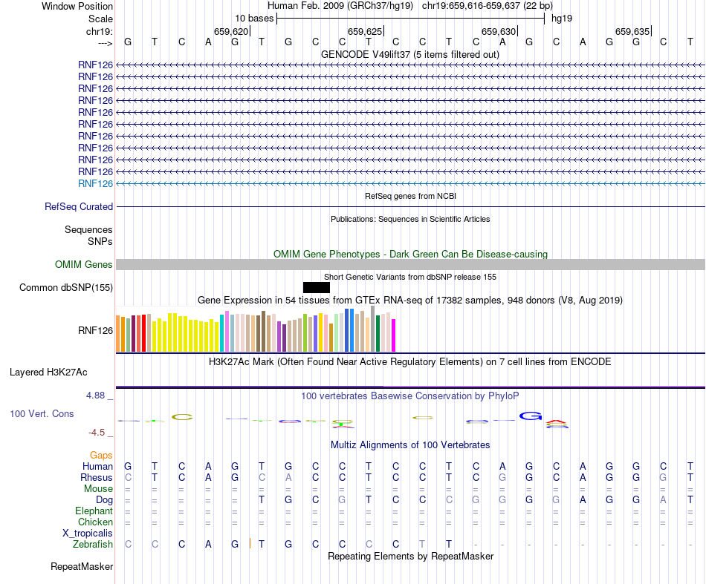Screen dimensions: 706x584
Task: Click the chr19: ruler label
Action: coord(100,31)
